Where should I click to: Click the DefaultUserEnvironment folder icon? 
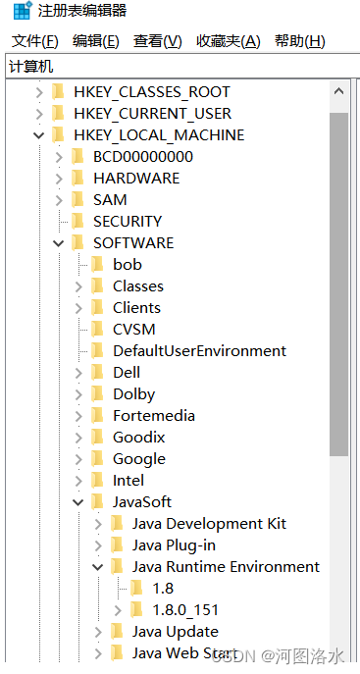tap(97, 351)
